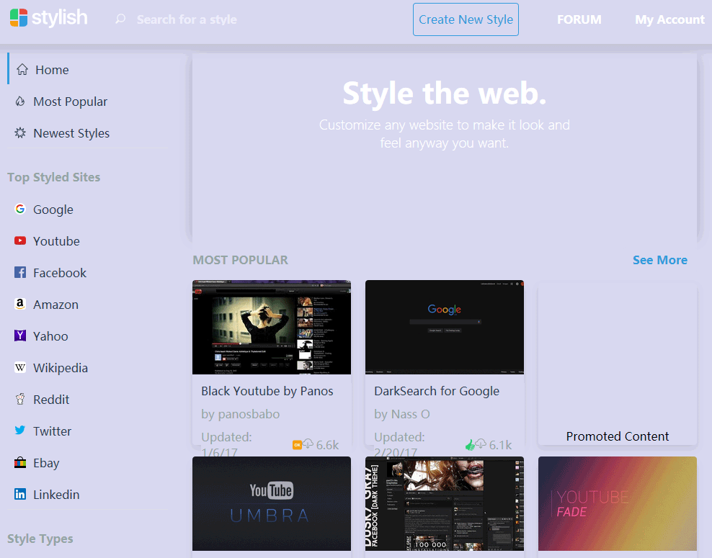712x558 pixels.
Task: Click the 'Black Youtube by Panos' title
Action: tap(267, 391)
